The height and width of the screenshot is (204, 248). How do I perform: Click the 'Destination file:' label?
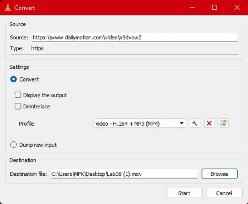pos(28,174)
